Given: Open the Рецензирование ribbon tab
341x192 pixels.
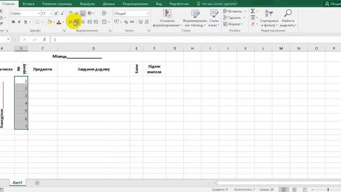Looking at the screenshot, I should pyautogui.click(x=135, y=4).
